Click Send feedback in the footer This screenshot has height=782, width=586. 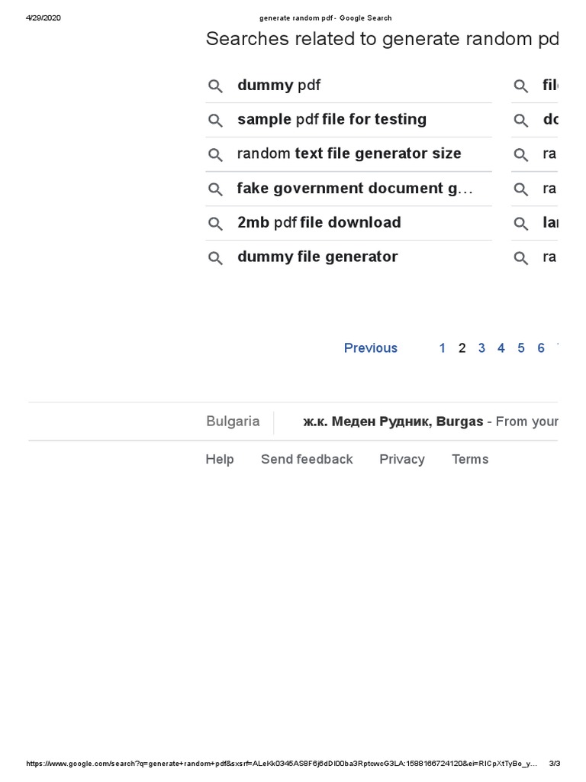[x=307, y=460]
